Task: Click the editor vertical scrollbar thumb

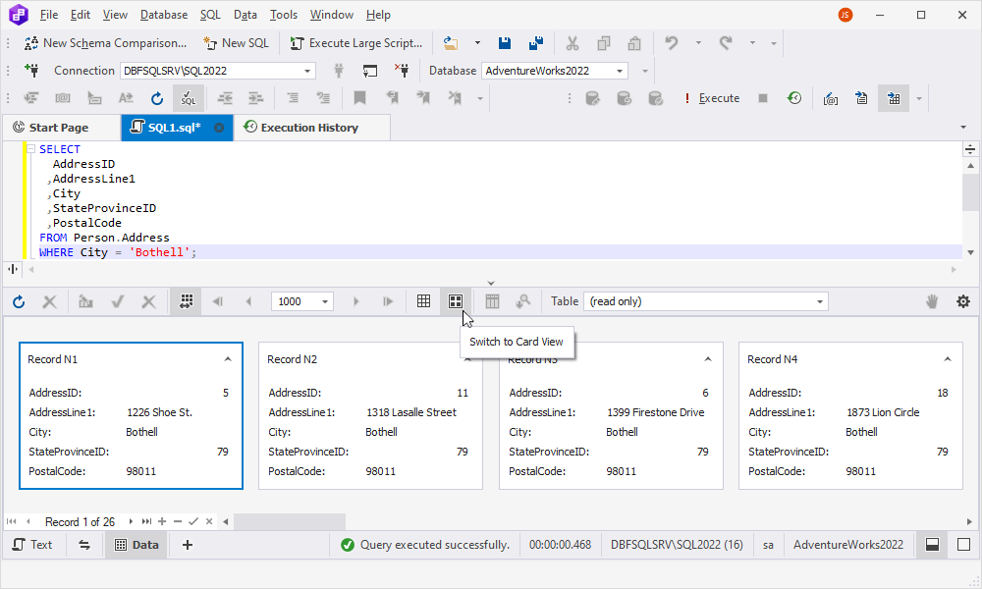Action: click(x=971, y=192)
